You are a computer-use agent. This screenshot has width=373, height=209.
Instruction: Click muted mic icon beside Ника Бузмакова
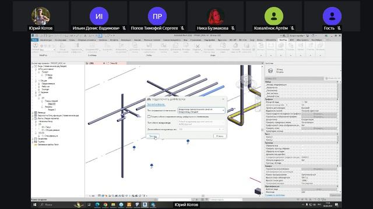[233, 28]
